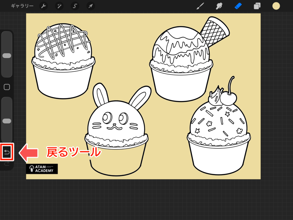Open the Adjustments magic wand menu
Screen dimensions: 293x220
[59, 6]
